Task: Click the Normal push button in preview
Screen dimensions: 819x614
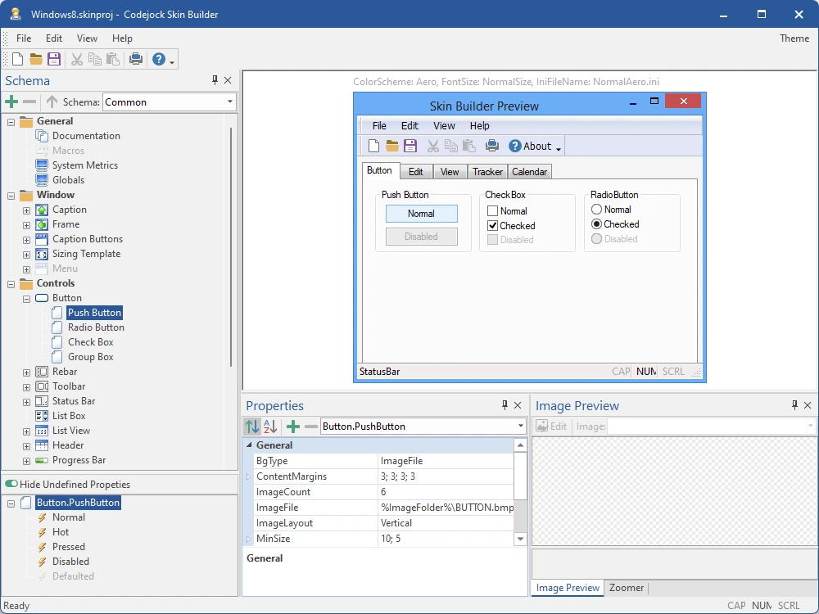Action: tap(422, 214)
